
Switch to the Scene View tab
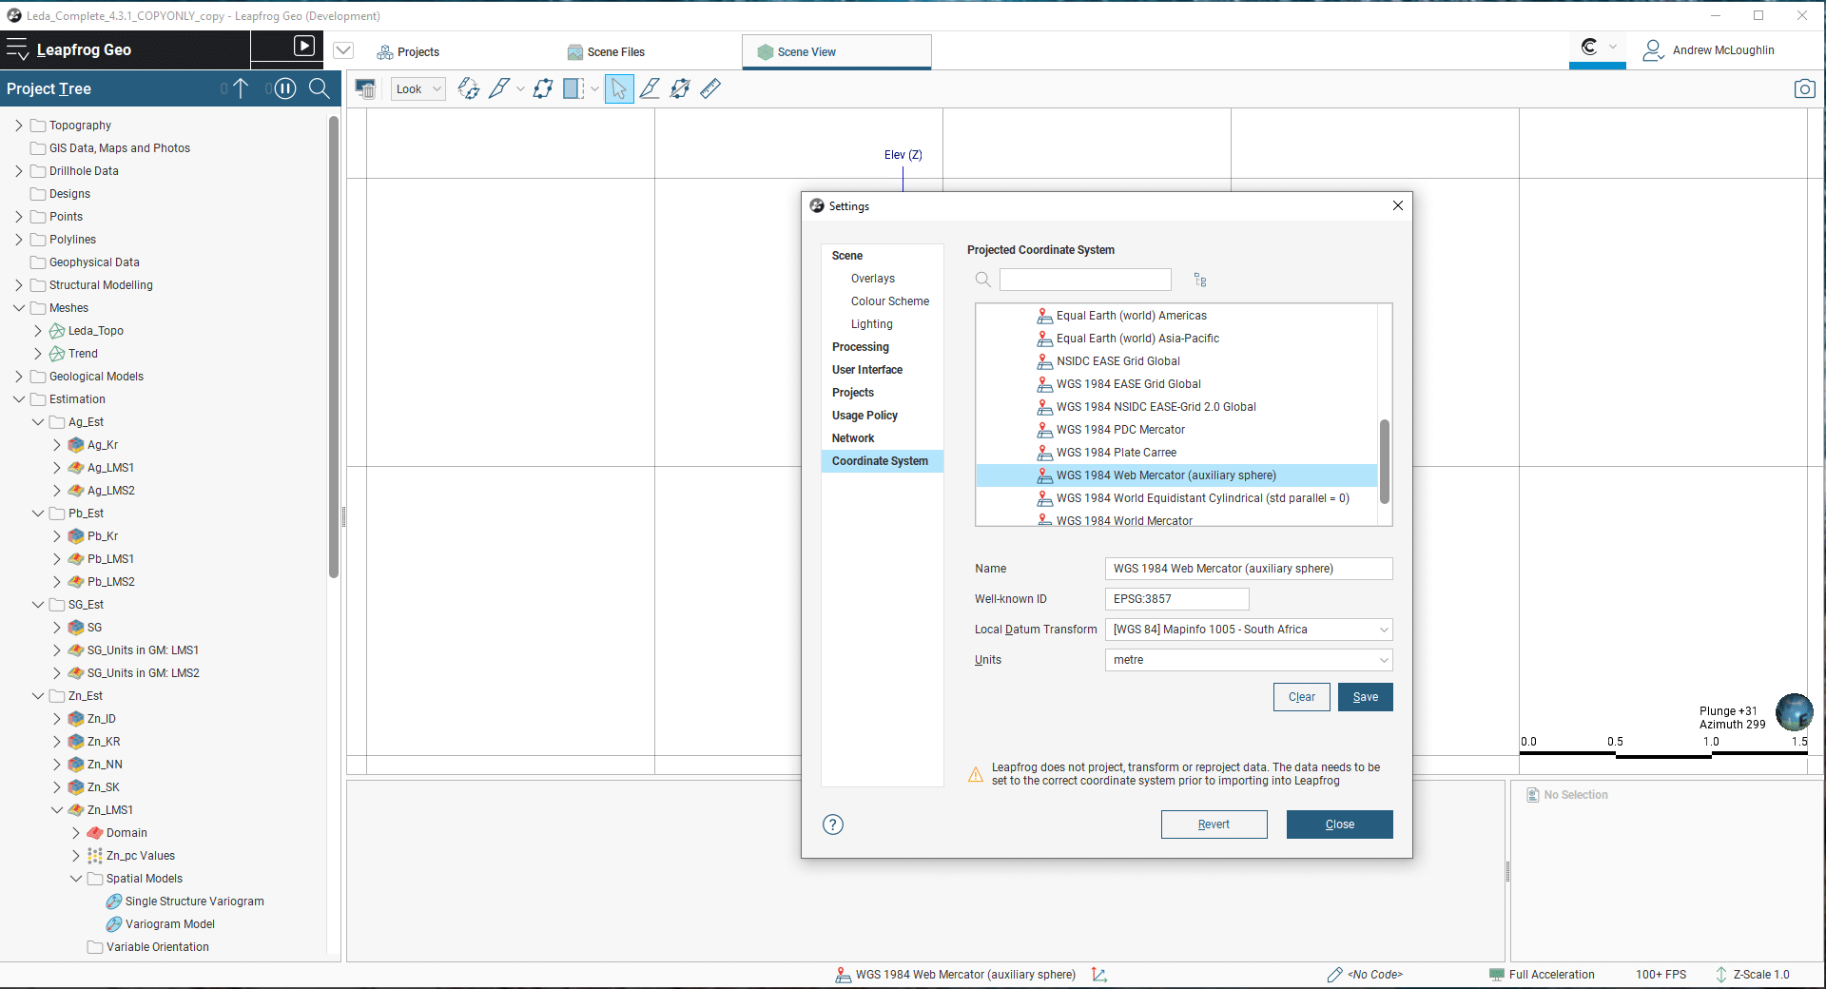[x=836, y=52]
